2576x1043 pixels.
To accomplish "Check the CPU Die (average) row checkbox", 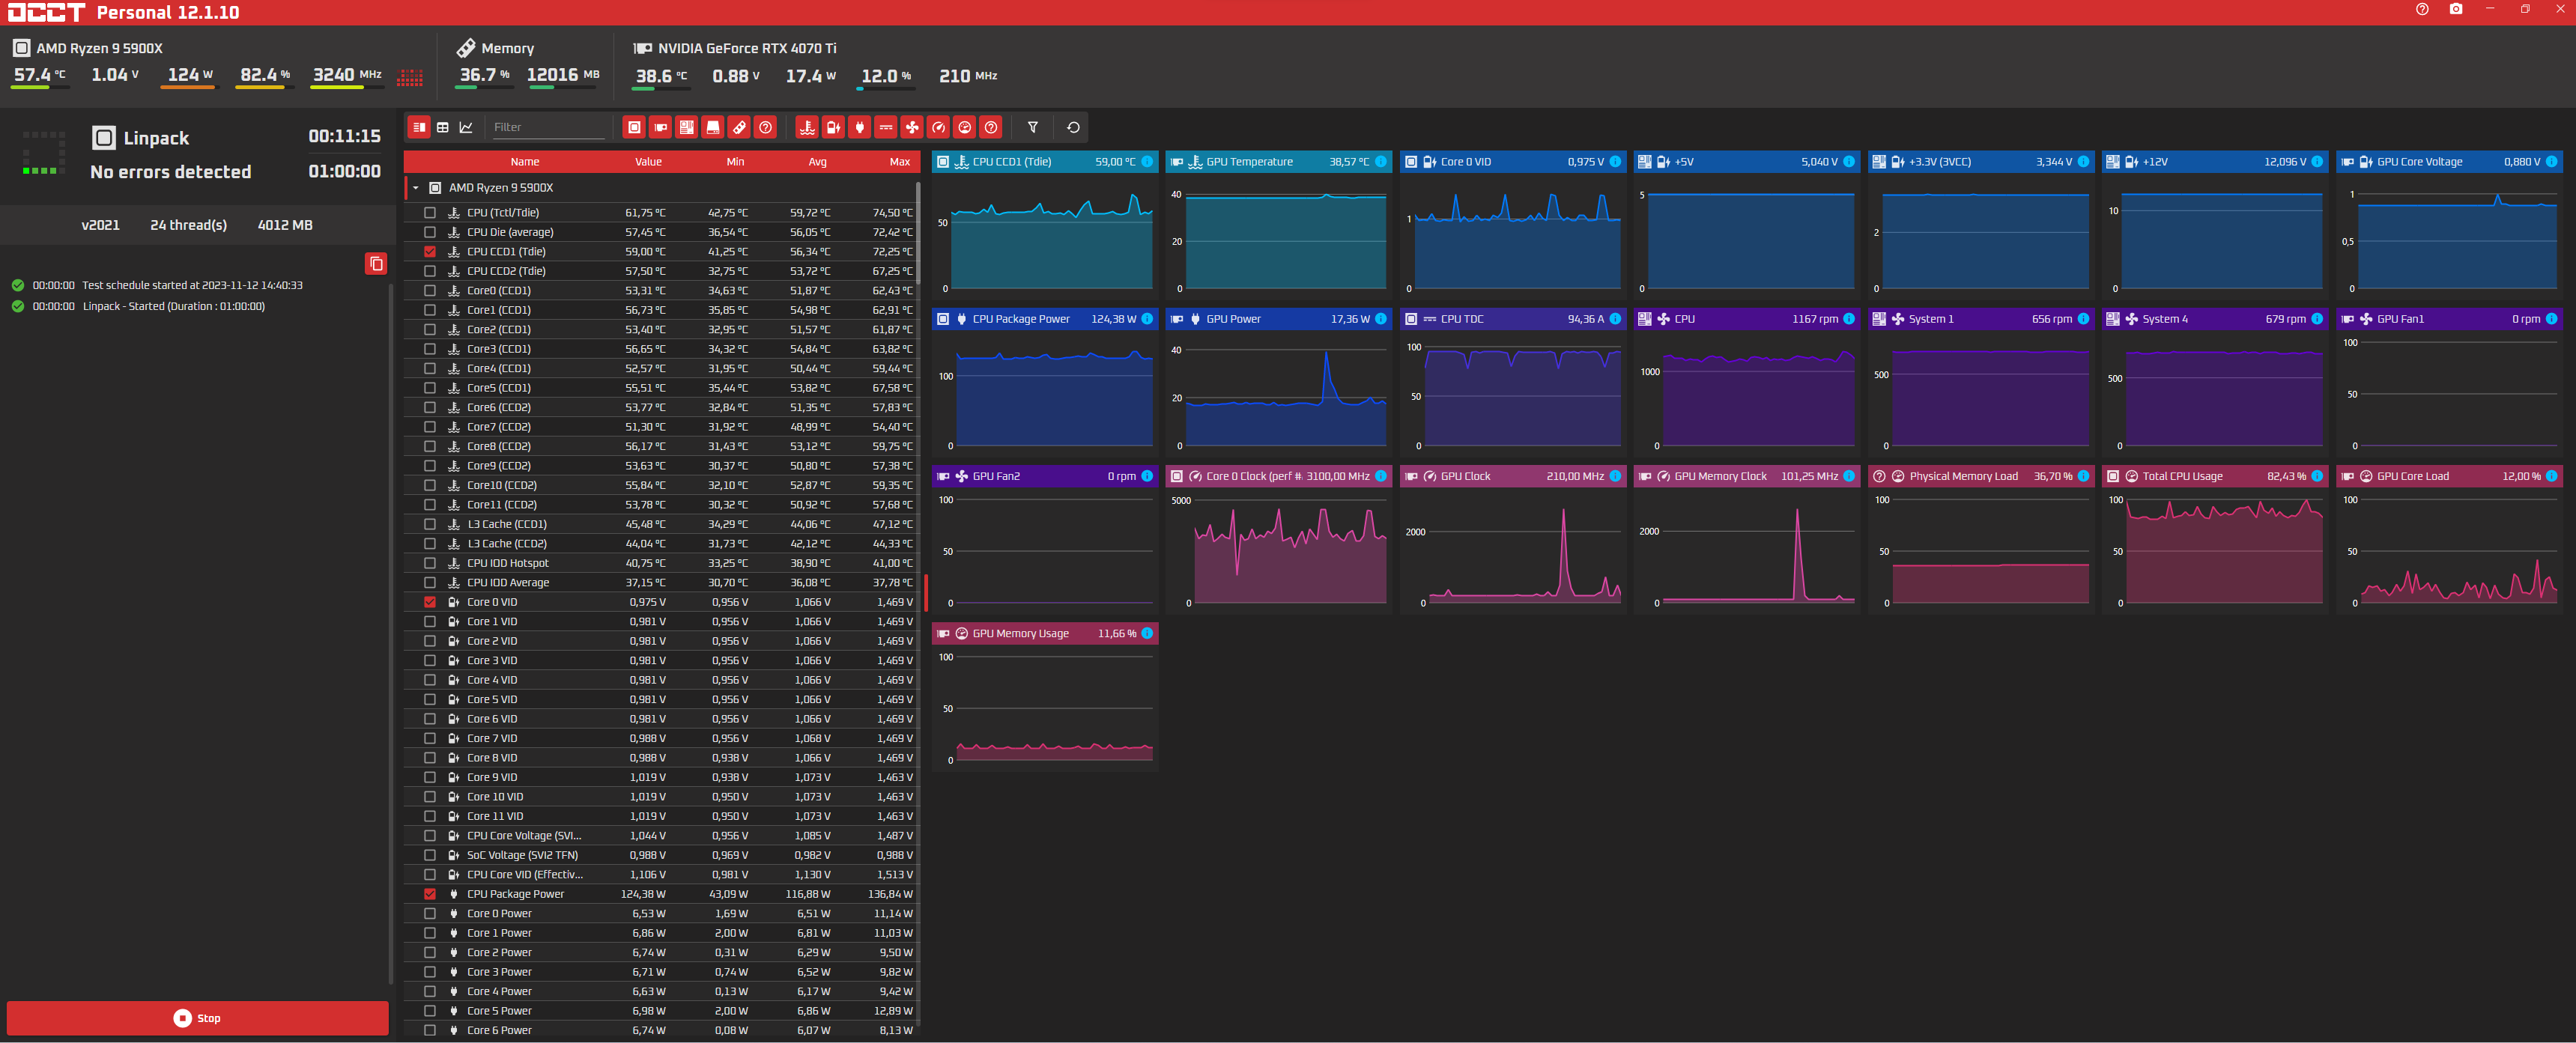I will (430, 232).
